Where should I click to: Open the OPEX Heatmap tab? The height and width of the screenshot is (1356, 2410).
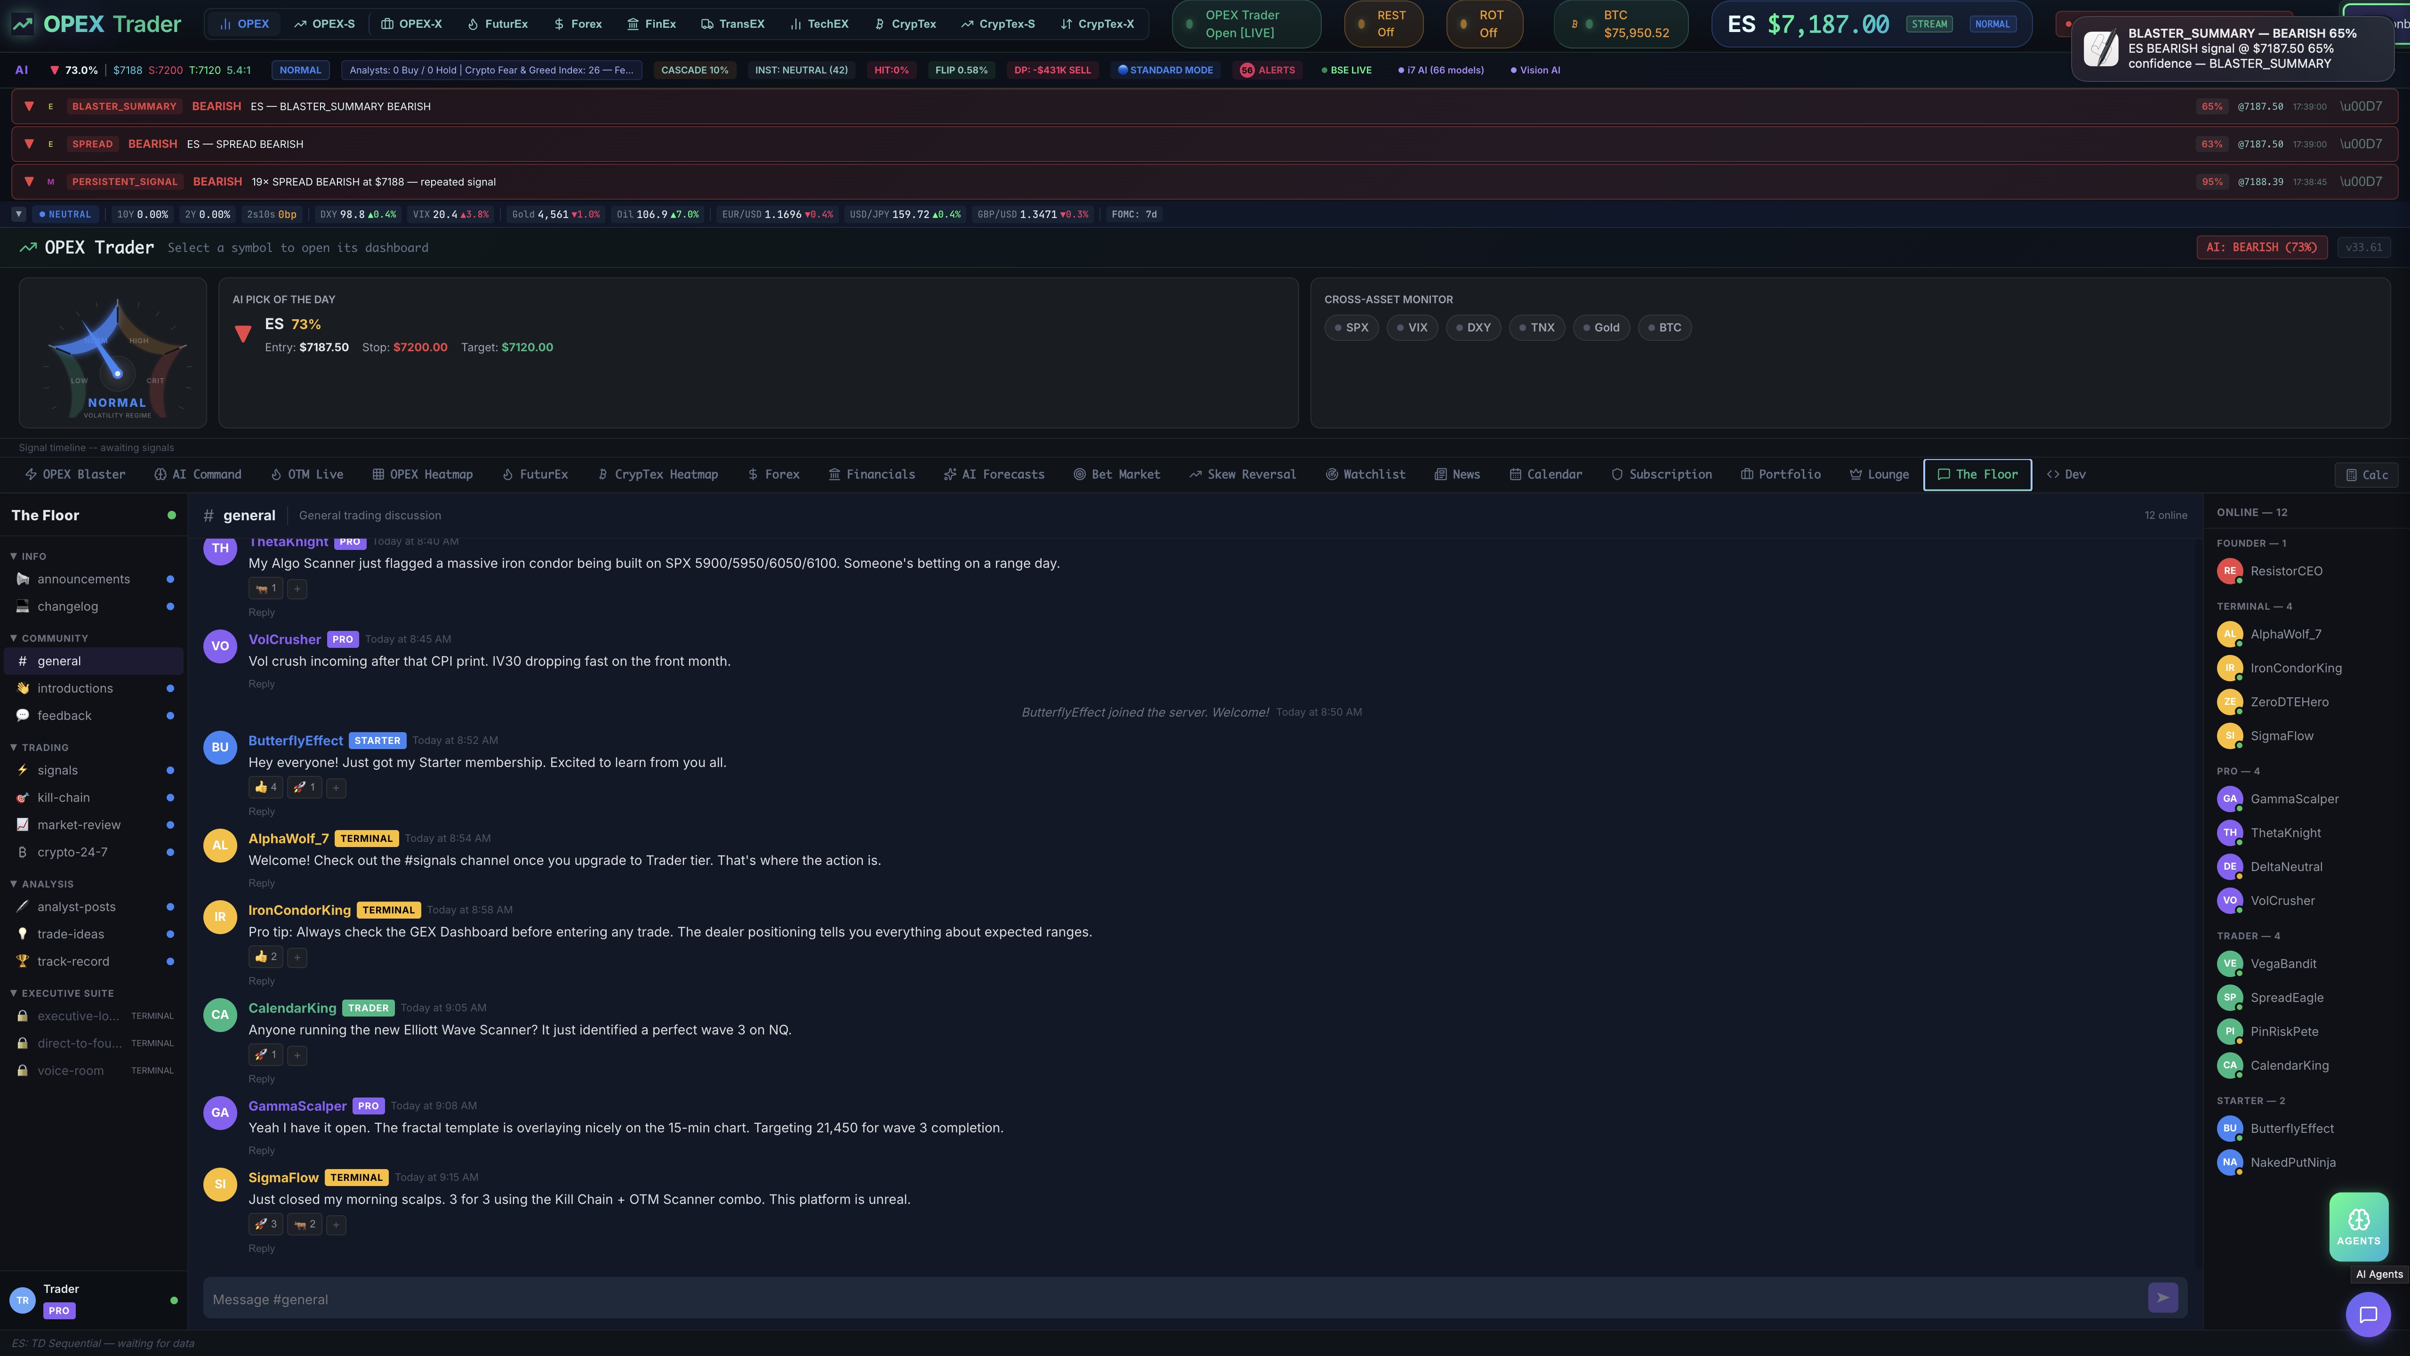[423, 475]
